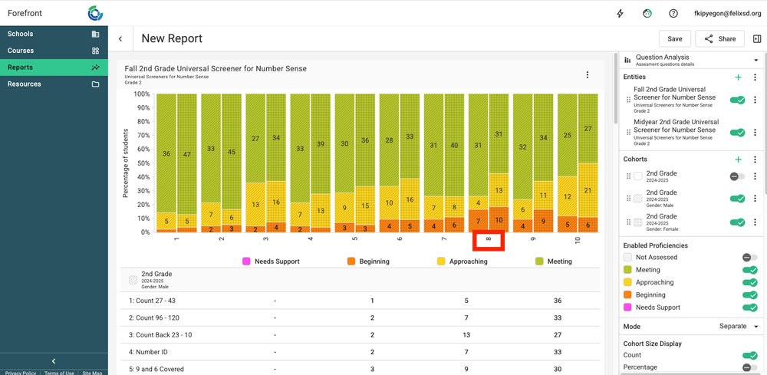Screen dimensions: 767x375
Task: Open the chart's three-dot options menu
Action: [588, 75]
